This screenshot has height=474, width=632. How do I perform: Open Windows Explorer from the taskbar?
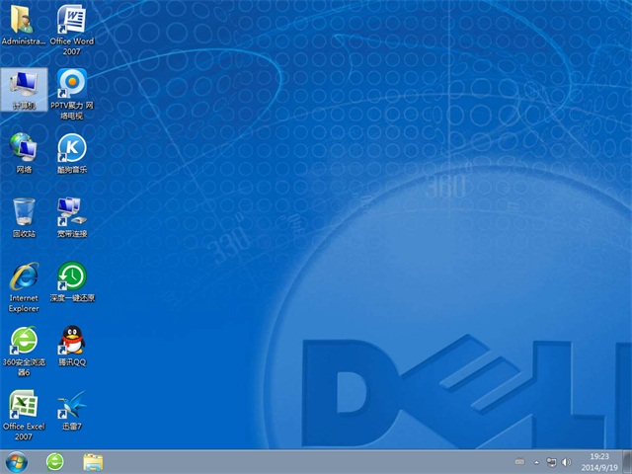coord(93,461)
